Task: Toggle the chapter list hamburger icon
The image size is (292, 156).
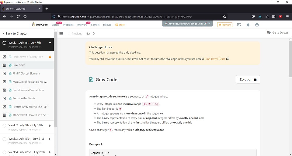Action: tap(61, 34)
